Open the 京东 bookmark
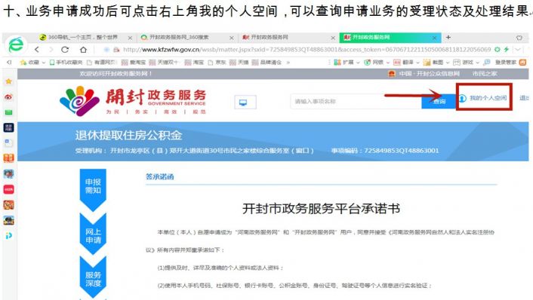This screenshot has height=300, width=533. 217,63
